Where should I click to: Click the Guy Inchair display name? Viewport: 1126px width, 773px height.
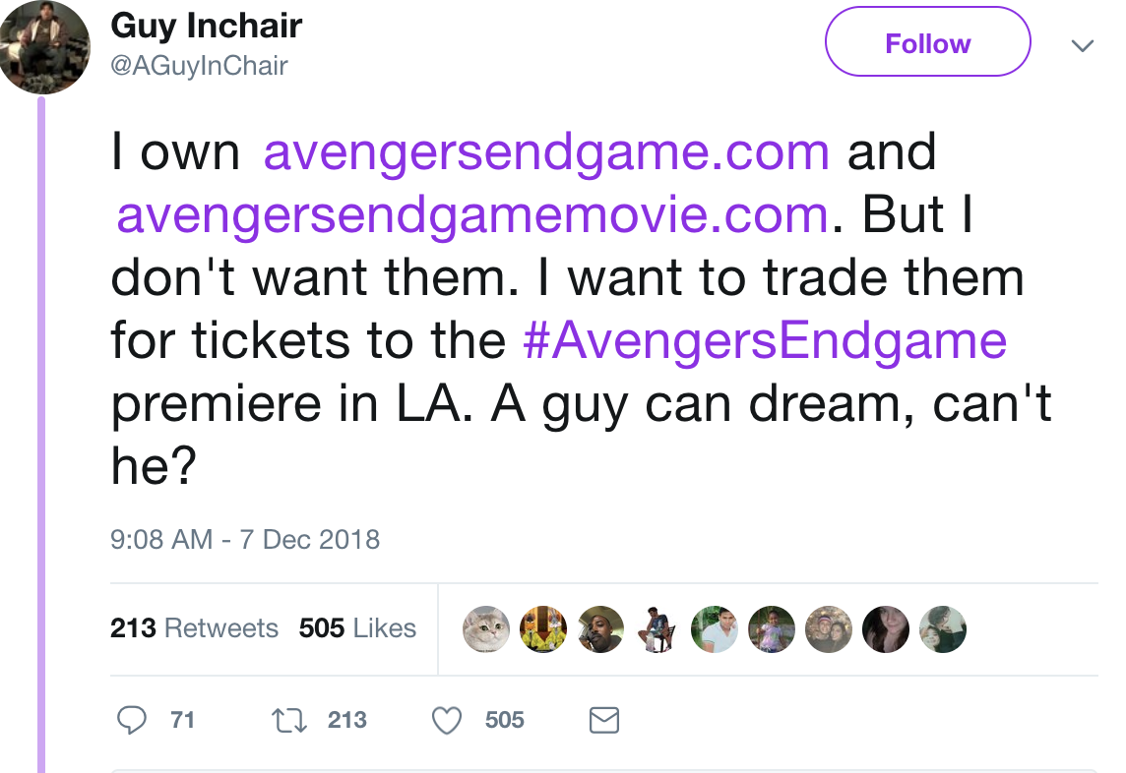pos(207,26)
